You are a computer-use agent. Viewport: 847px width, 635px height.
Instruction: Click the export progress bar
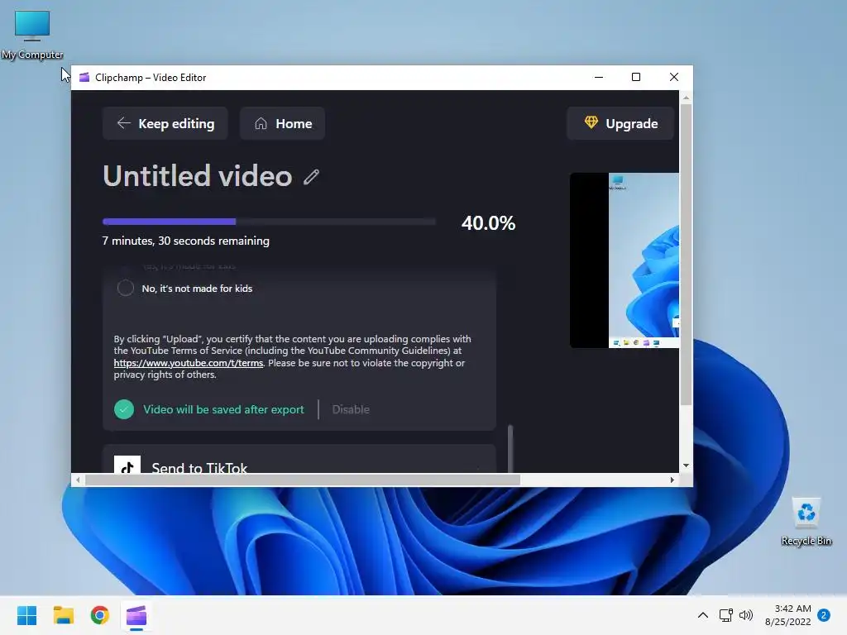(269, 222)
